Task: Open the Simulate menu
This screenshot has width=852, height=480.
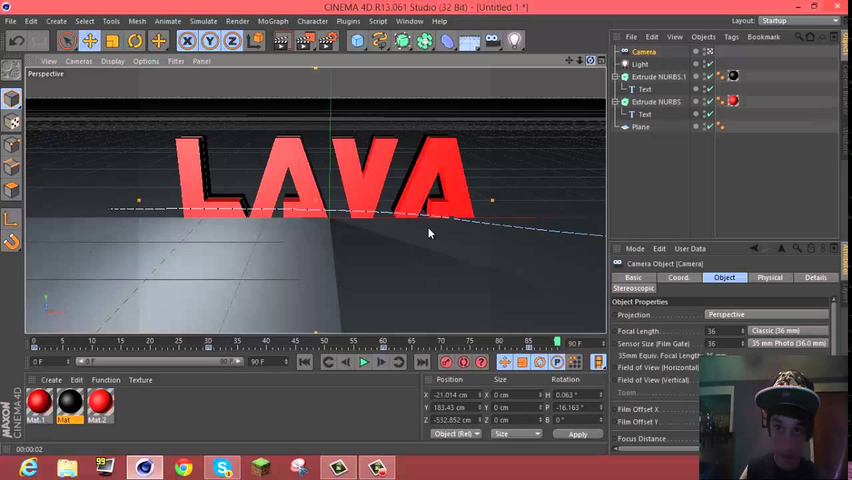Action: [x=203, y=21]
